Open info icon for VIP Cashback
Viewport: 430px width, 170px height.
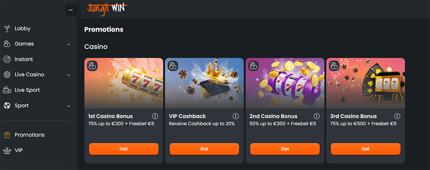click(236, 116)
